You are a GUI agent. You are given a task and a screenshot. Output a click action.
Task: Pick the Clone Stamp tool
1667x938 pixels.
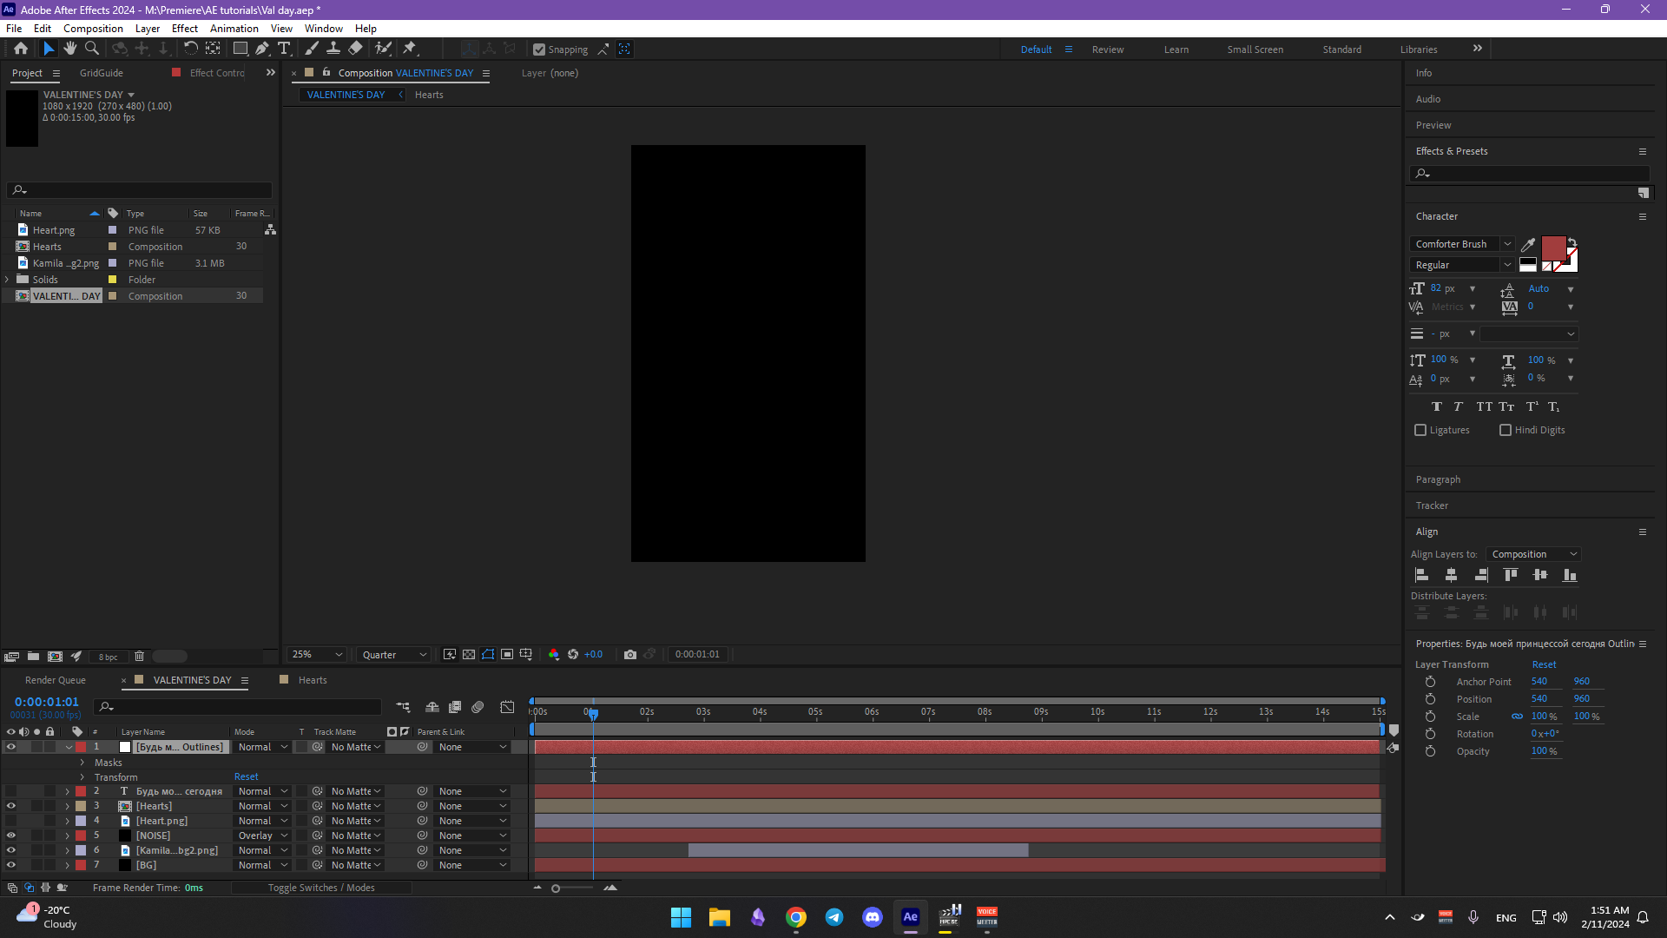(x=334, y=49)
